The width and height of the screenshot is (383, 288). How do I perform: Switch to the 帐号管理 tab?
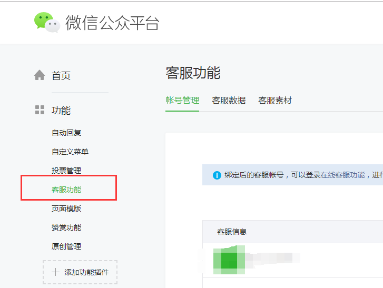182,101
